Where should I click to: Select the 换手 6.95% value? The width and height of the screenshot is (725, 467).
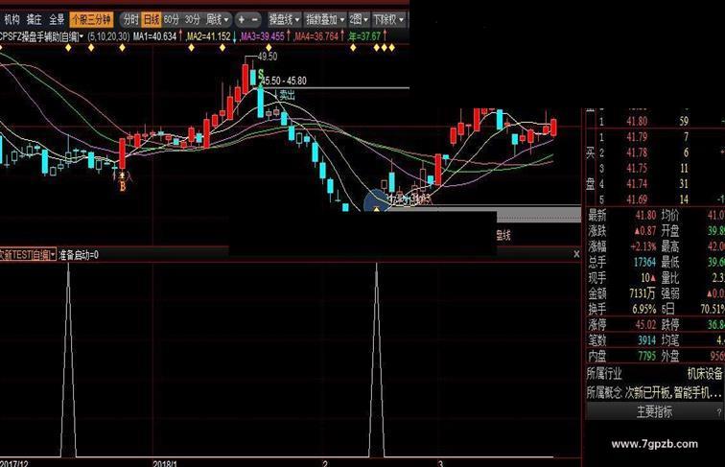point(644,309)
